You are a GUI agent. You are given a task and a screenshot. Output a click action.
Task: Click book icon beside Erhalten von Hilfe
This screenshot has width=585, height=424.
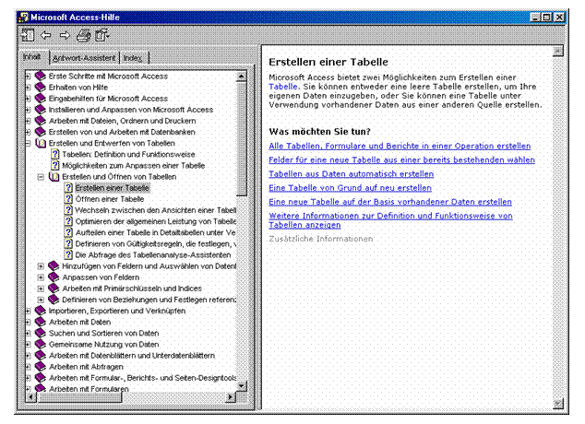coord(40,88)
